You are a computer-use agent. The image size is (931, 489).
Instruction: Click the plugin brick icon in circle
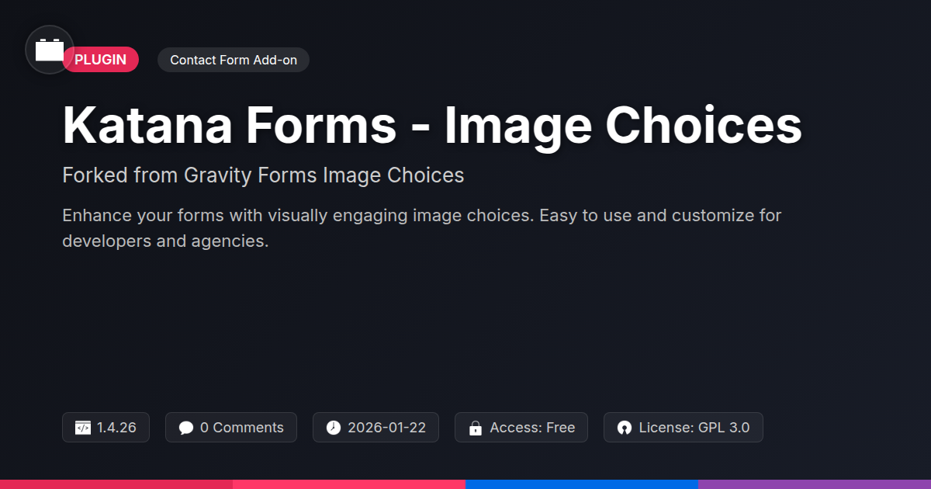(x=50, y=50)
